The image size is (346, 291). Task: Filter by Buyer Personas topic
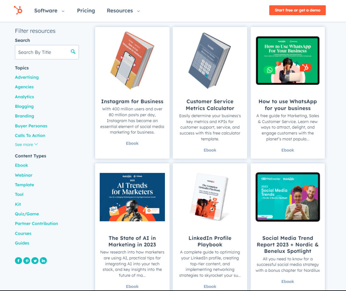click(31, 126)
